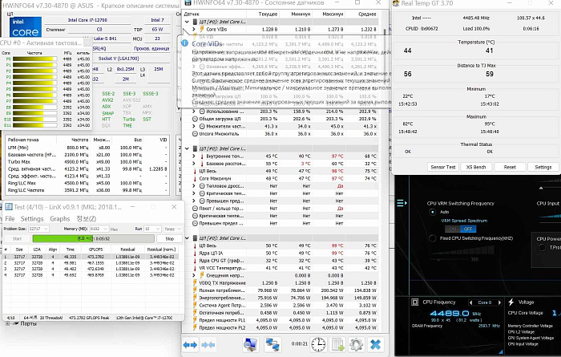Viewport: 561px width, 357px height.
Task: Open HWiNFO sensor settings gear icon
Action: (357, 344)
